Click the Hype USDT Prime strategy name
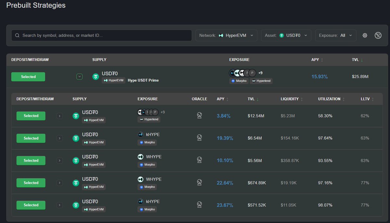This screenshot has width=390, height=223. pyautogui.click(x=143, y=80)
